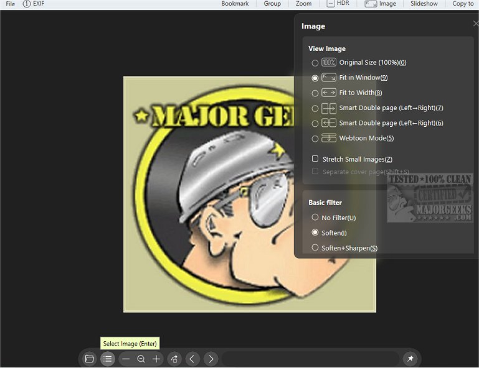This screenshot has height=368, width=479.
Task: Open the folder icon in bottom toolbar
Action: pos(90,359)
